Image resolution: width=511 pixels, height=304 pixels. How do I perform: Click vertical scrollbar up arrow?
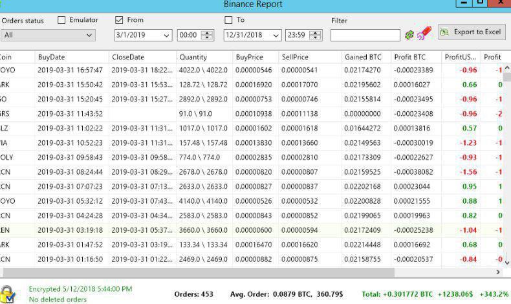point(507,68)
